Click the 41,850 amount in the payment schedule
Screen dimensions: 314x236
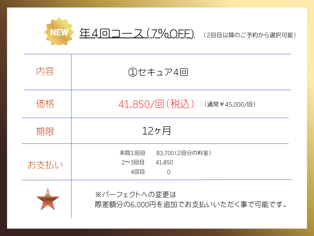pos(164,163)
